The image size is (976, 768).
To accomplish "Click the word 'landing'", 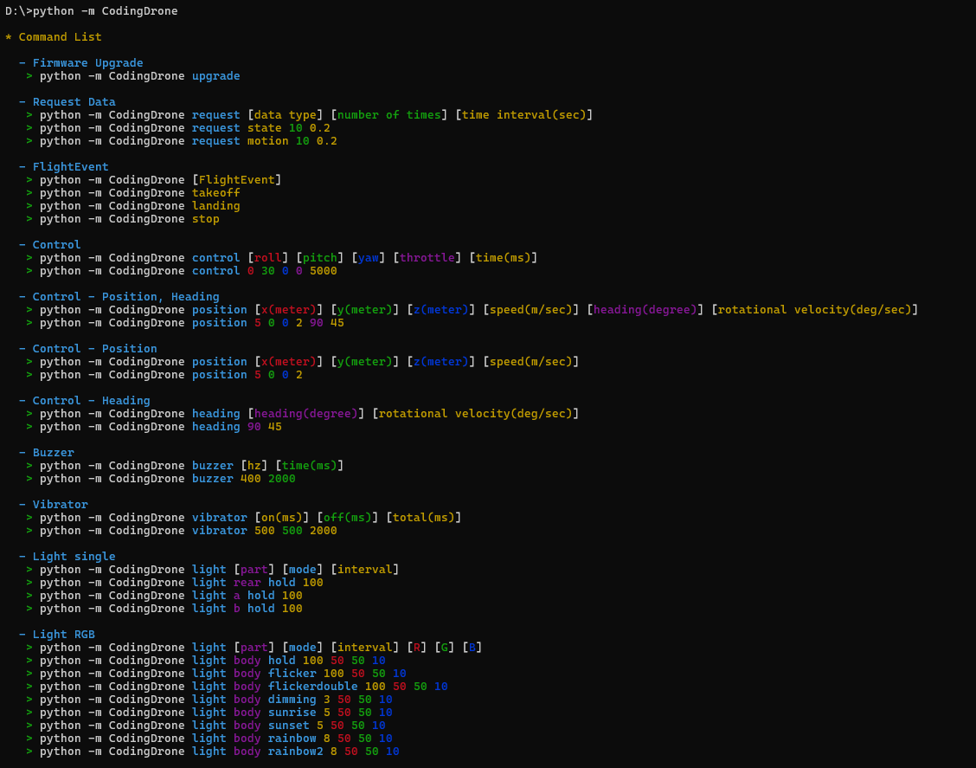I will pyautogui.click(x=216, y=206).
